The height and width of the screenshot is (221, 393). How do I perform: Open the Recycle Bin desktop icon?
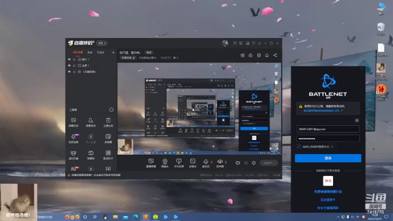[381, 28]
